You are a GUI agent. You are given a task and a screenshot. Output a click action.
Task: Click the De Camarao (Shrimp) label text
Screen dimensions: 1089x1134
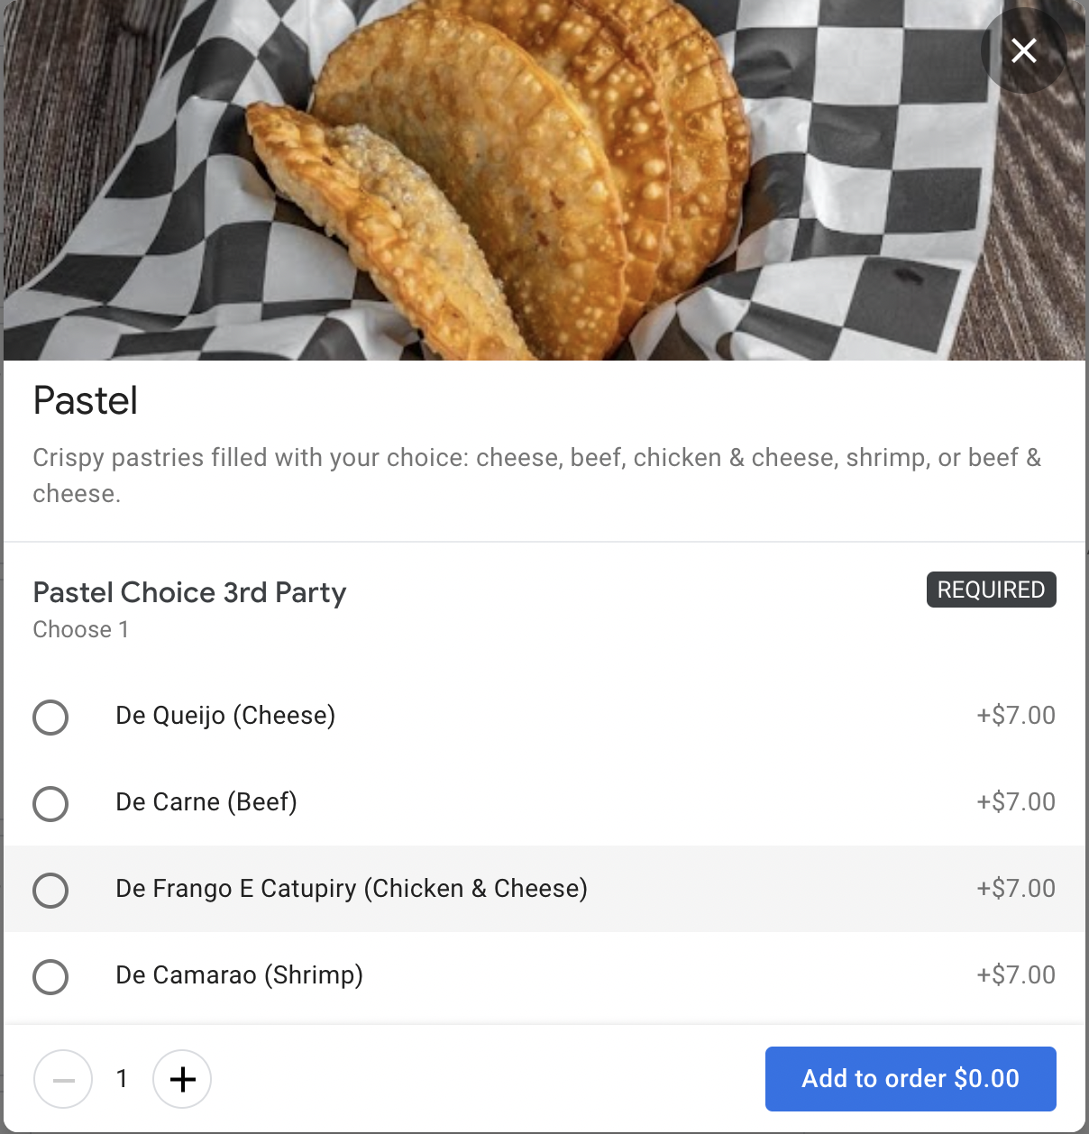(240, 975)
